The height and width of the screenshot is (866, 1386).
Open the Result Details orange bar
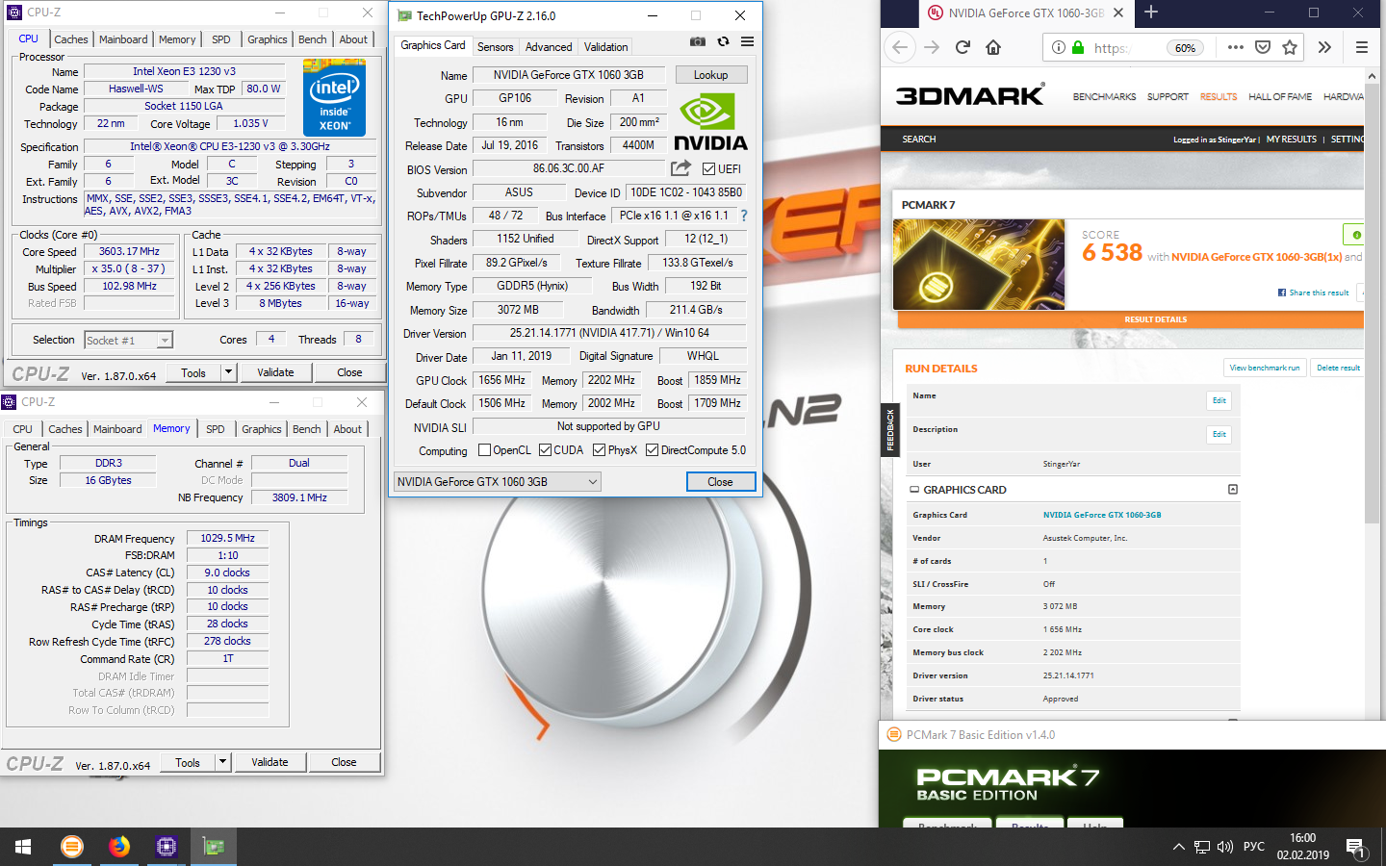click(1131, 319)
